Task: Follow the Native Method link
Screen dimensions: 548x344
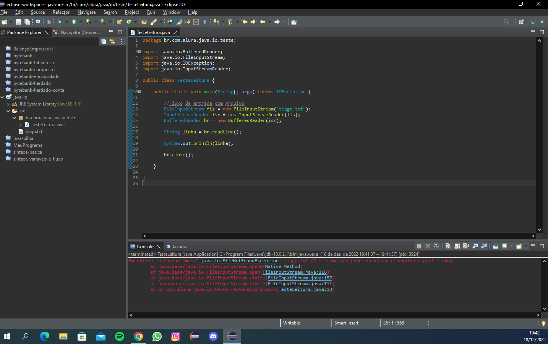Action: click(282, 266)
